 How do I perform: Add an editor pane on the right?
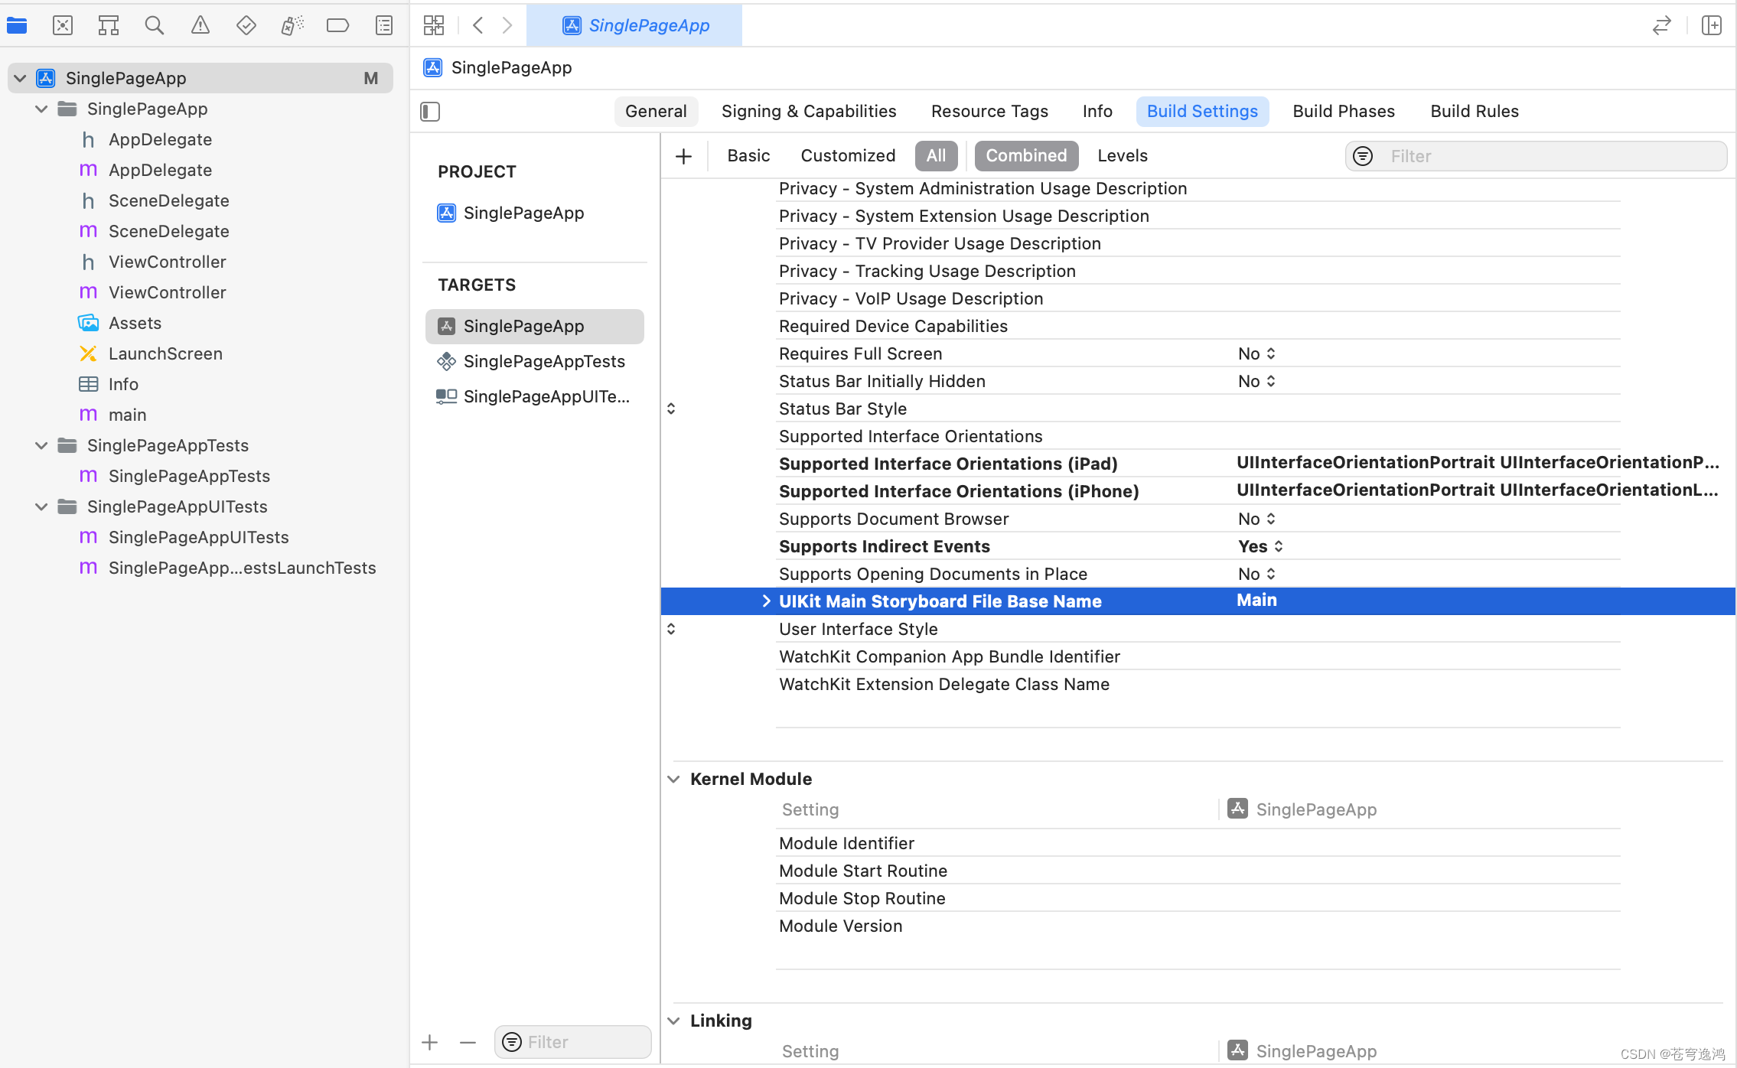[1712, 25]
